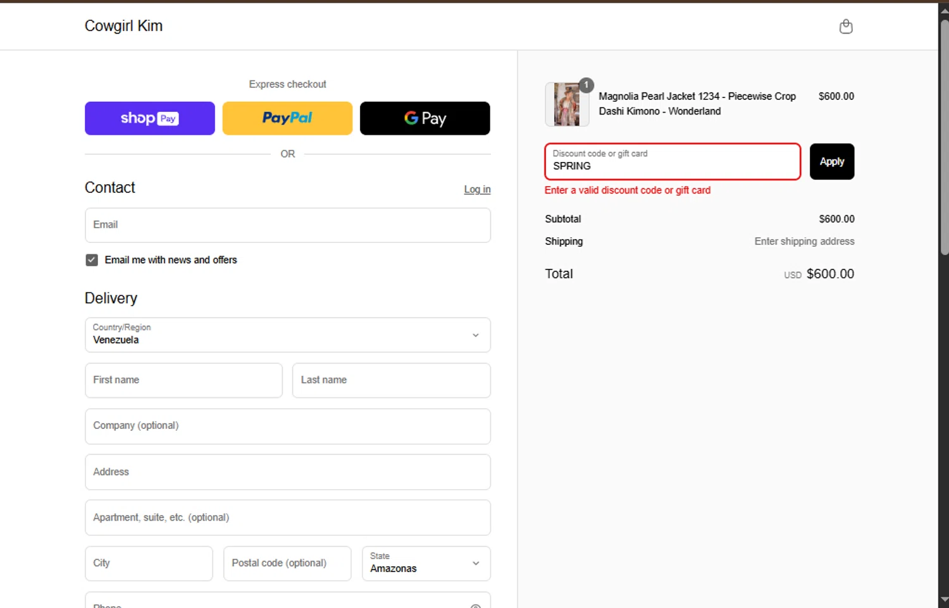Open the shopping bag cart icon
949x608 pixels.
[x=846, y=27]
